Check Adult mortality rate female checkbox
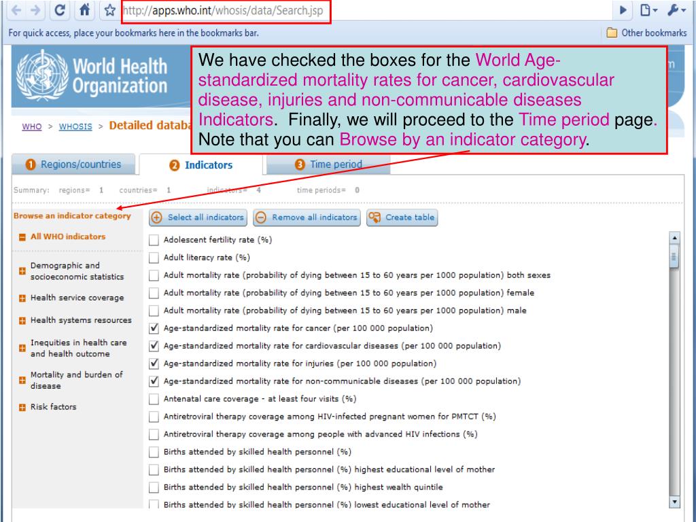The width and height of the screenshot is (696, 522). click(154, 294)
